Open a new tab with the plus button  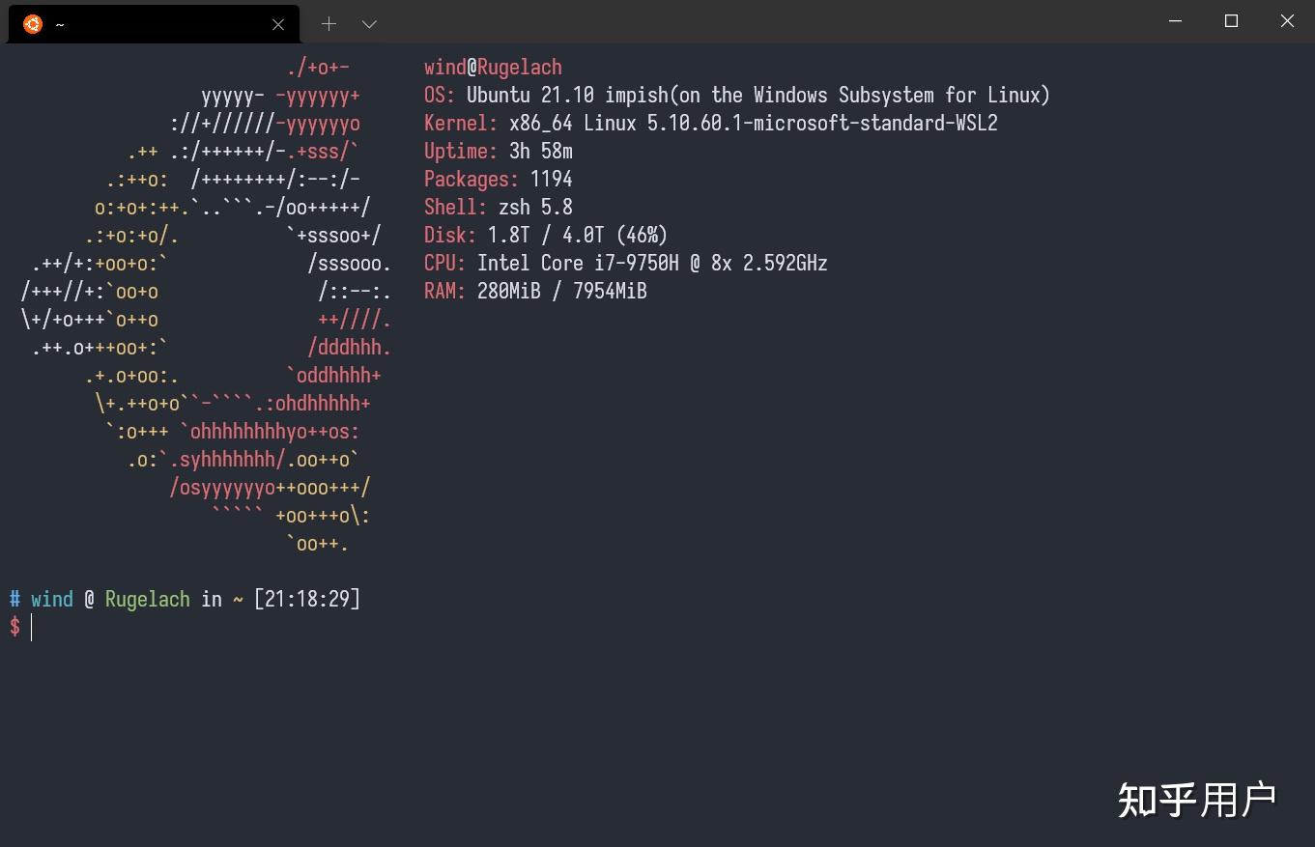tap(329, 24)
